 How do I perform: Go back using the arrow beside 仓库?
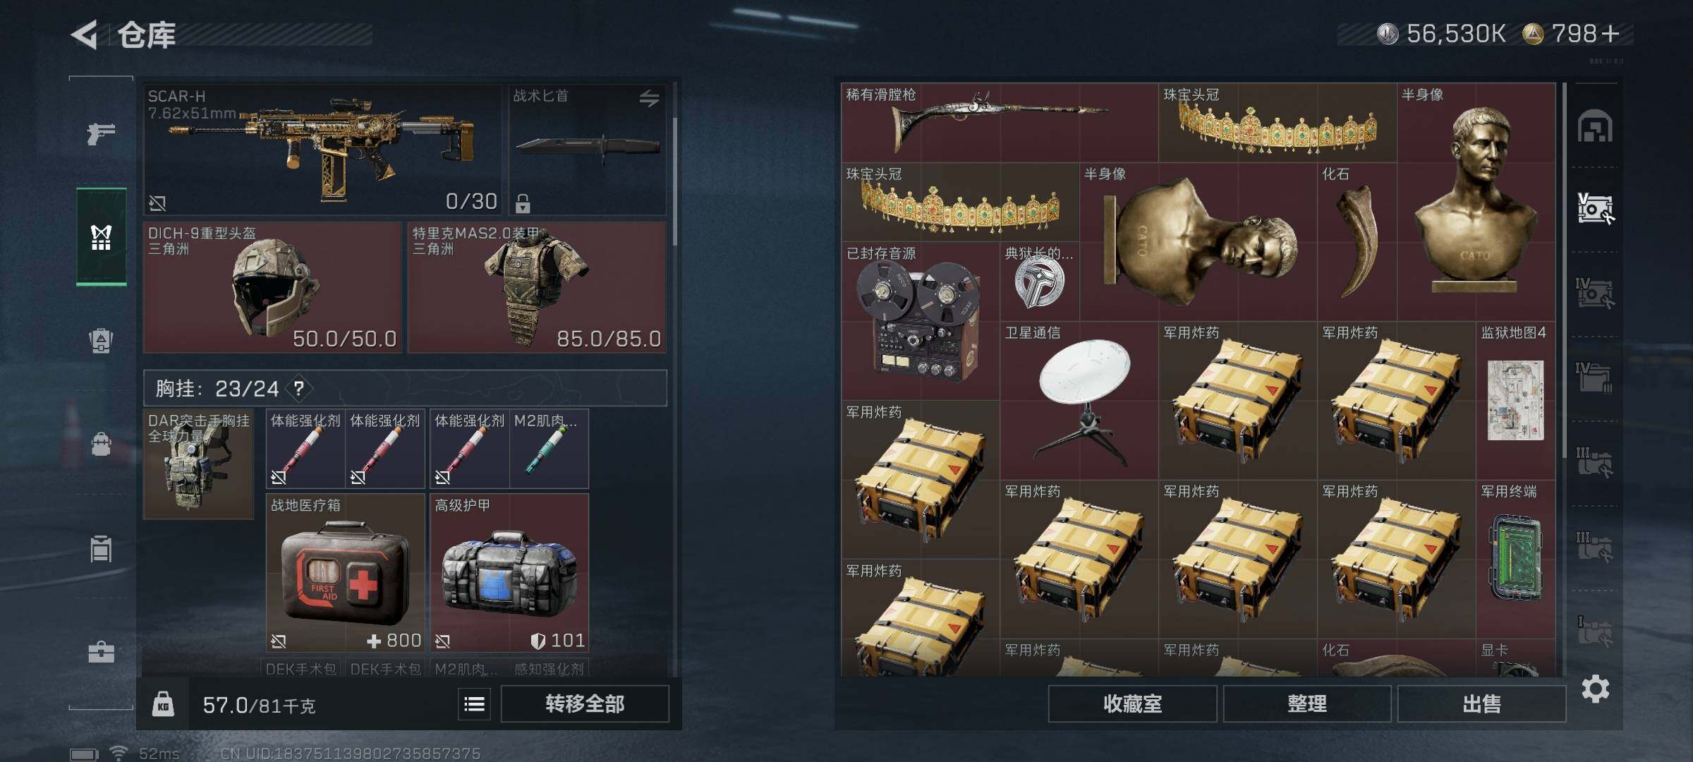pos(84,35)
